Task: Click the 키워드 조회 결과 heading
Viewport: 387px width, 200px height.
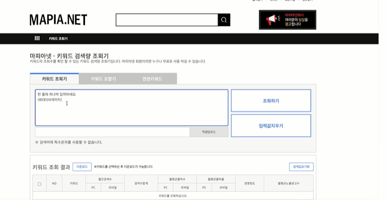Action: pyautogui.click(x=51, y=167)
